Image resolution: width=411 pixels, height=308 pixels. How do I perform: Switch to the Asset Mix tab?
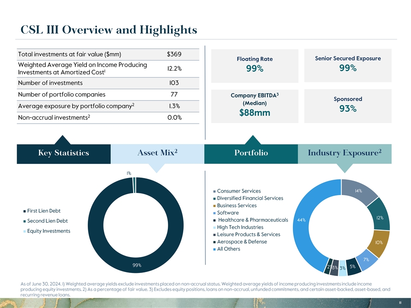pyautogui.click(x=158, y=153)
